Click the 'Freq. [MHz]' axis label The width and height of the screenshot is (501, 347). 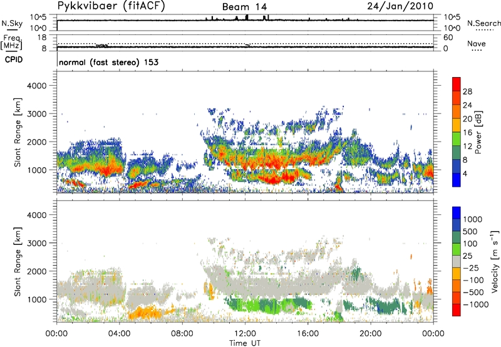pyautogui.click(x=11, y=42)
